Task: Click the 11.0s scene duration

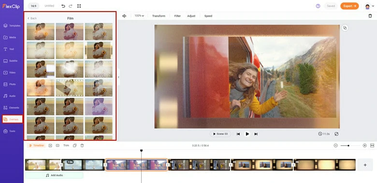Action: coord(324,134)
